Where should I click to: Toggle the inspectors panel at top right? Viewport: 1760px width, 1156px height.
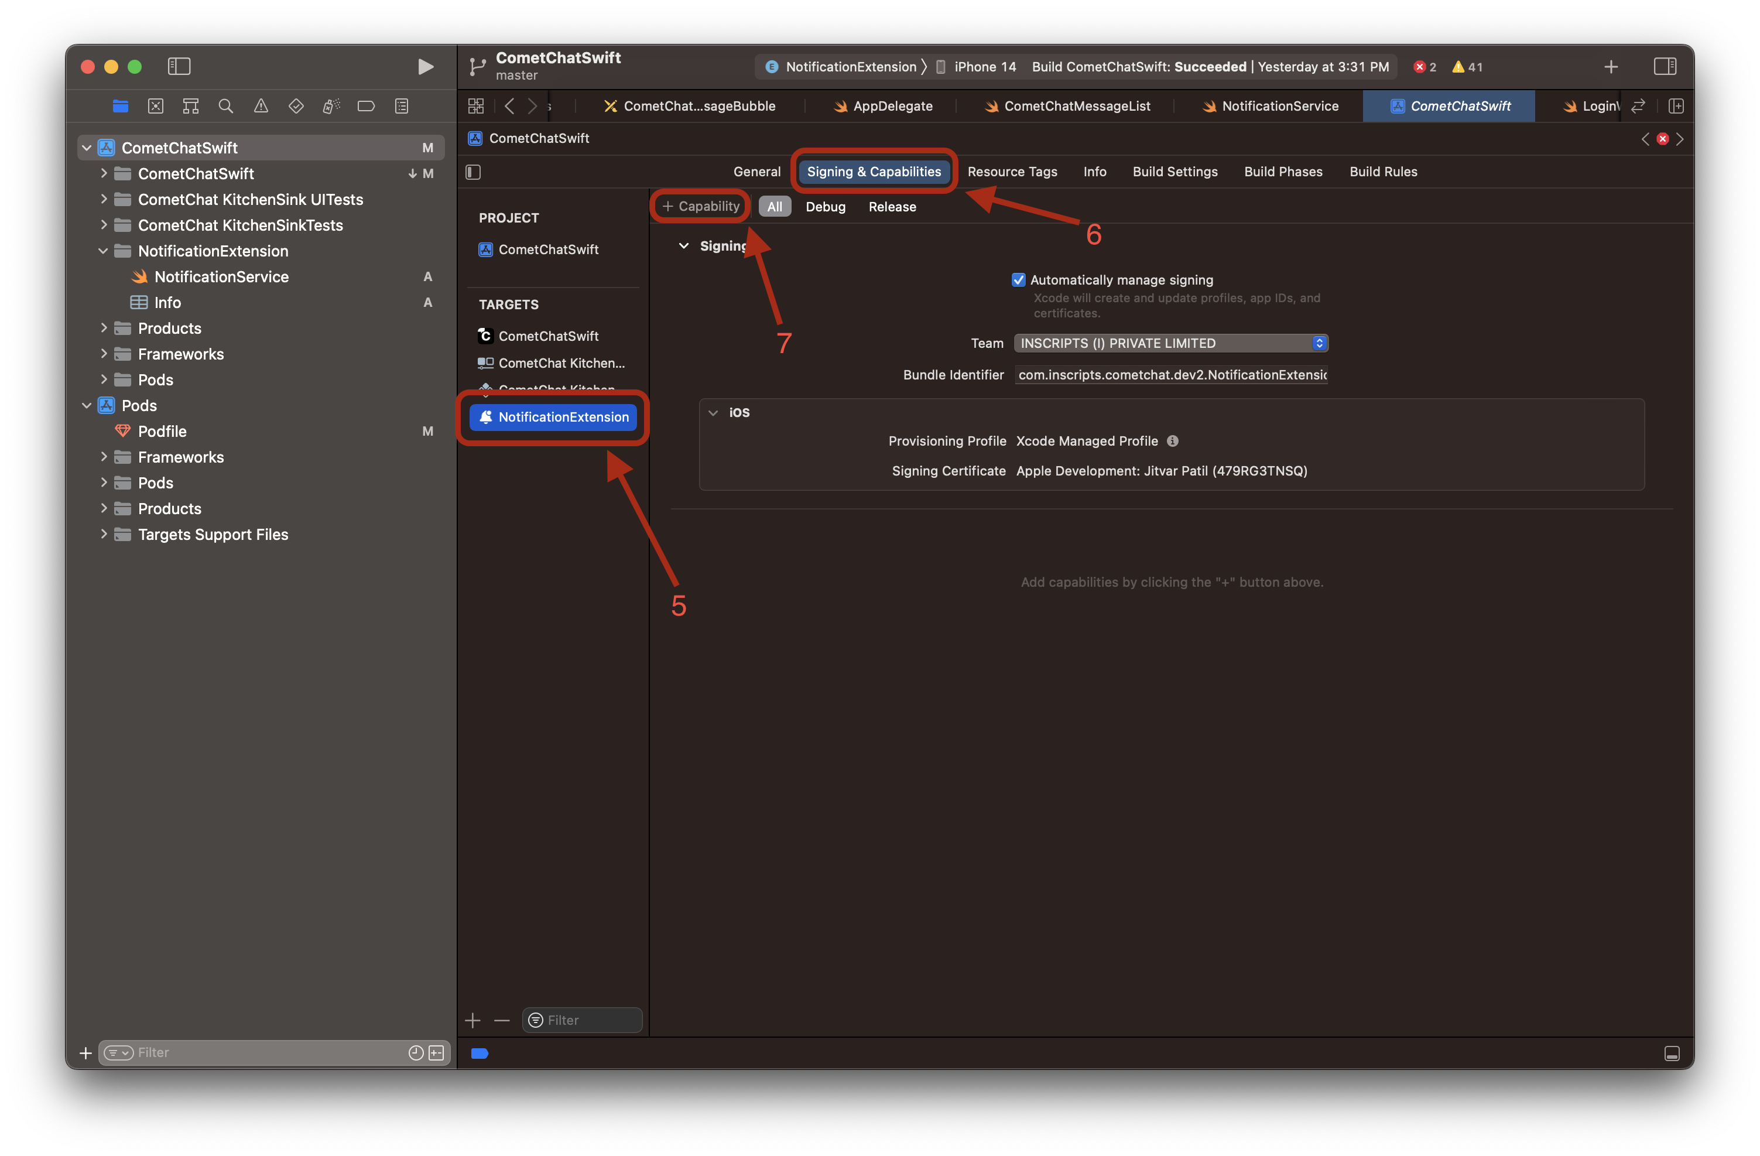1665,67
